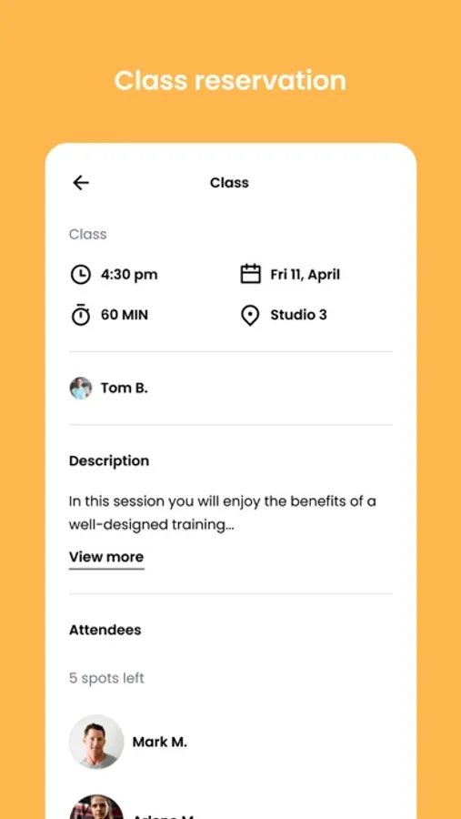Select the Tom B. instructor name
Image resolution: width=461 pixels, height=819 pixels.
[x=125, y=388]
